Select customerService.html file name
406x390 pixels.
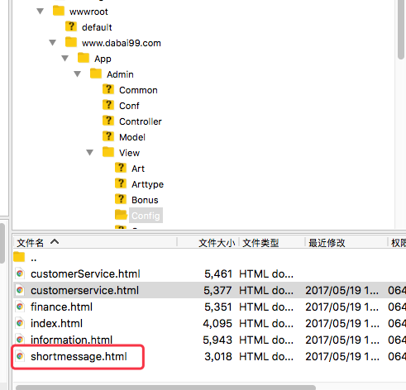coord(85,274)
